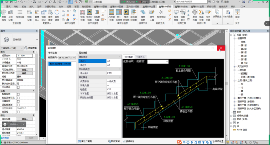Image resolution: width=270 pixels, height=145 pixels.
Task: Expand the 天花板平面 tree node
Action: click(x=234, y=66)
